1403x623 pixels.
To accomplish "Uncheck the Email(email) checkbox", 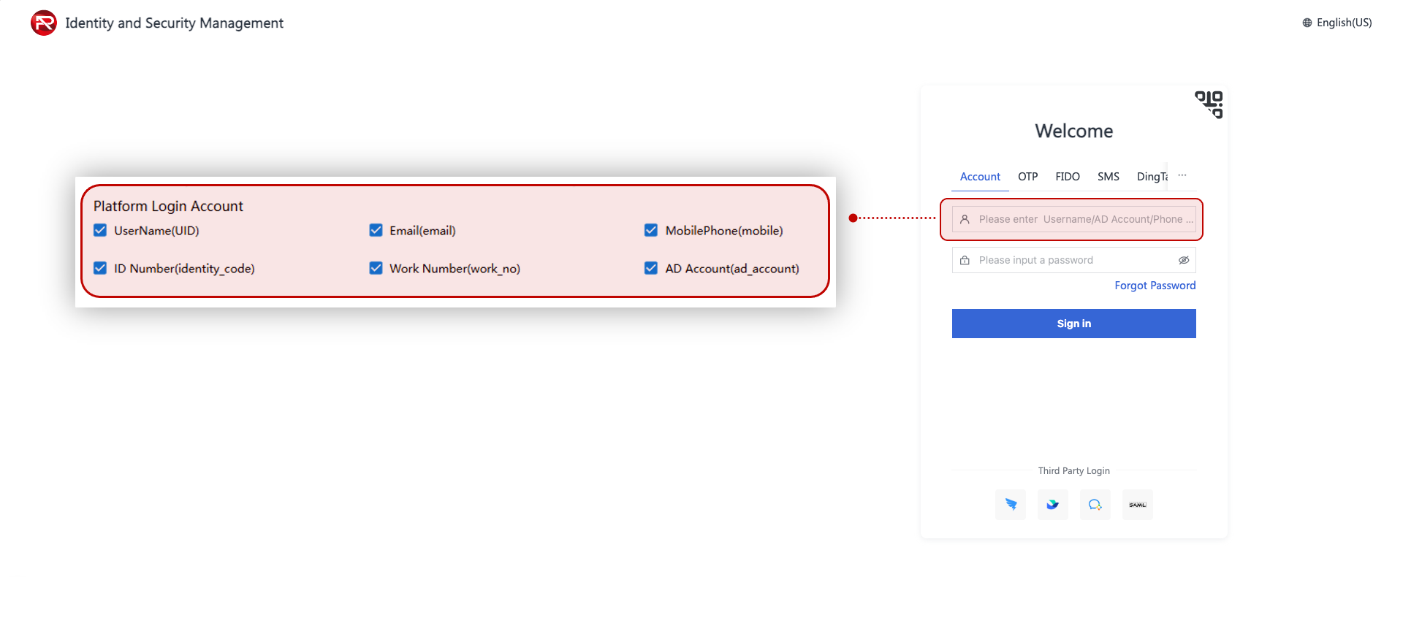I will [376, 231].
